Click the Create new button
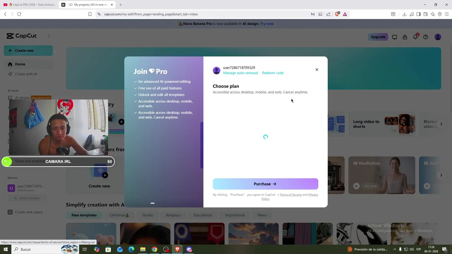Screen dimensions: 452x254 pyautogui.click(x=28, y=50)
